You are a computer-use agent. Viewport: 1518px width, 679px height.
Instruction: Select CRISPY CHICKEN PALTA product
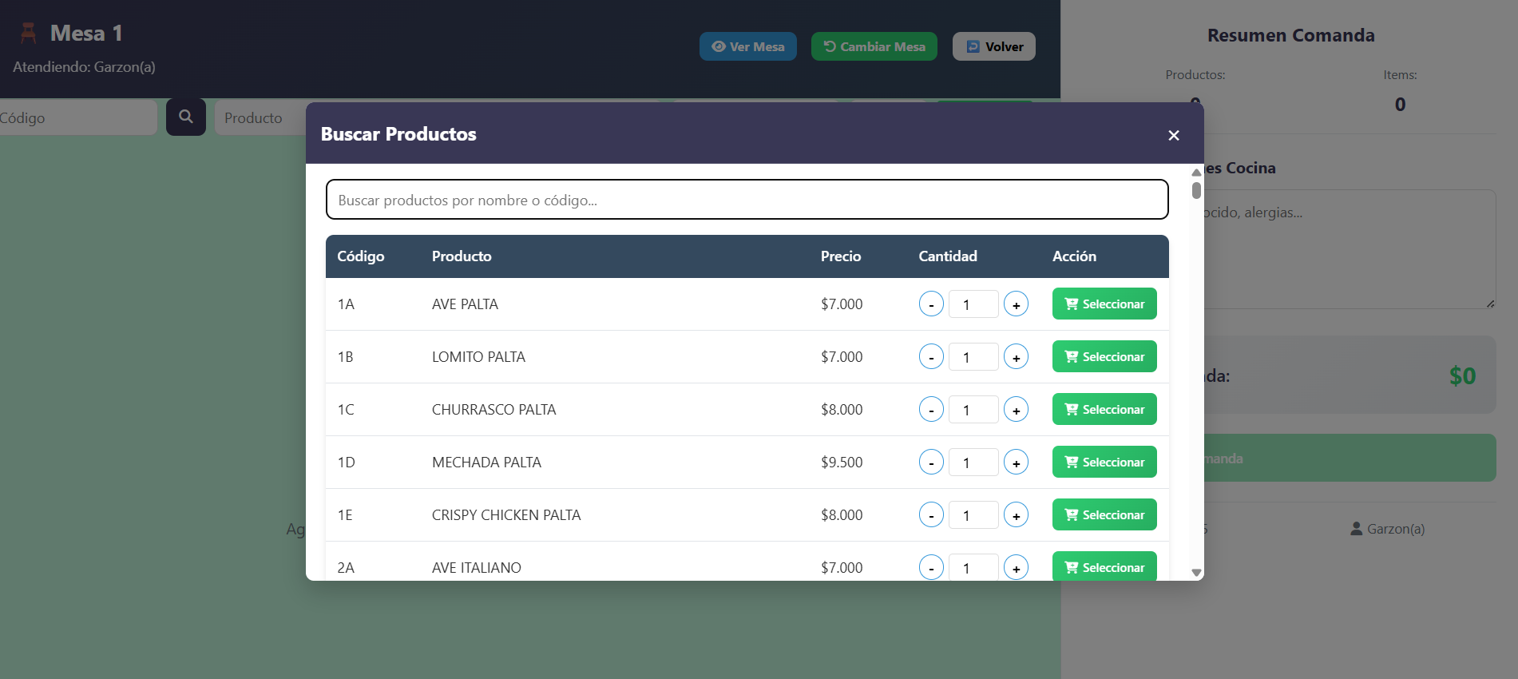(x=1104, y=514)
